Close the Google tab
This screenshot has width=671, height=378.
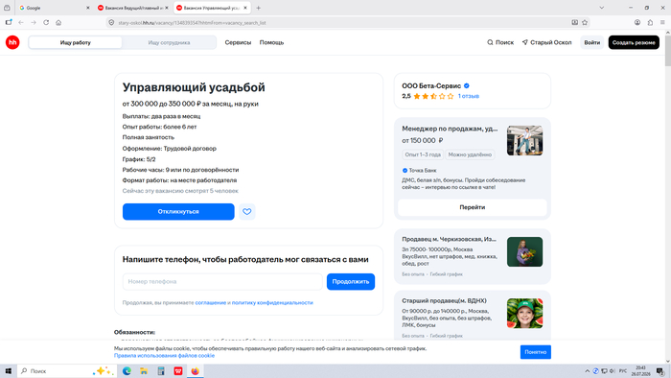tap(88, 8)
